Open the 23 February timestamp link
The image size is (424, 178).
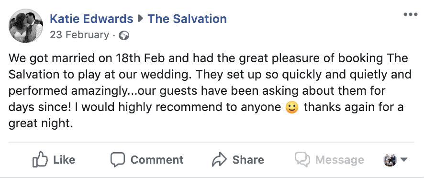pyautogui.click(x=79, y=35)
